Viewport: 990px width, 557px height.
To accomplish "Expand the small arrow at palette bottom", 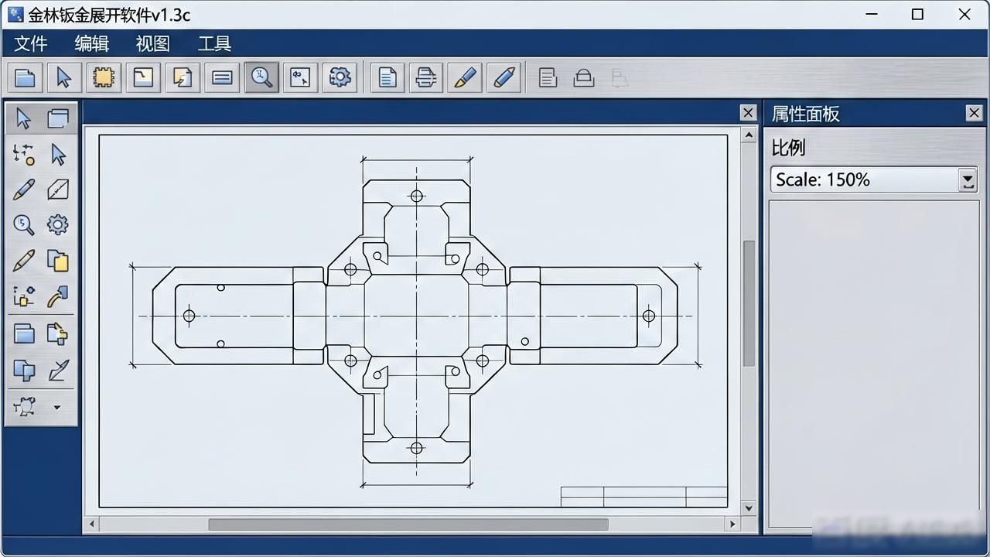I will click(x=56, y=408).
